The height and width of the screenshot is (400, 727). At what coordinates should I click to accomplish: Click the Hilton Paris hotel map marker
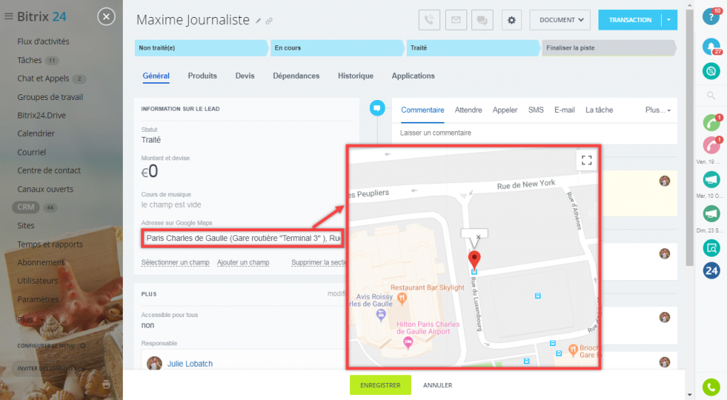(408, 343)
